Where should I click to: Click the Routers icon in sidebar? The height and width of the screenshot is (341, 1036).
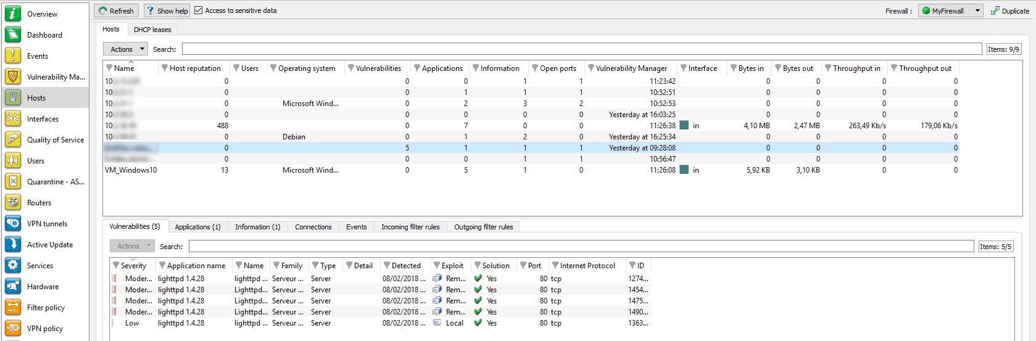13,203
